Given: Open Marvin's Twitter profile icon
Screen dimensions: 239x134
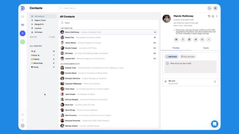Looking at the screenshot, I should 196,39.
